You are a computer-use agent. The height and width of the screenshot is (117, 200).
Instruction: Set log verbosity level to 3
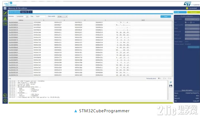(169, 78)
